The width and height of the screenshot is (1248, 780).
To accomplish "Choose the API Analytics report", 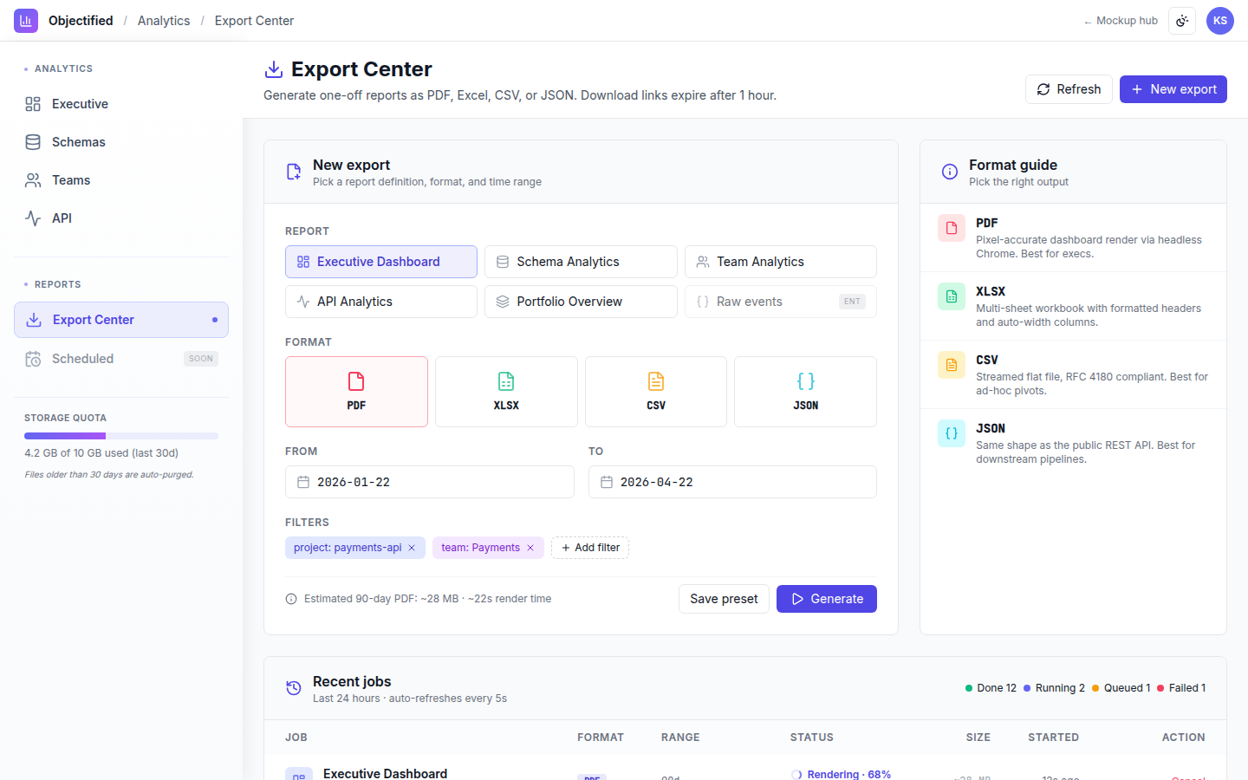I will click(x=381, y=302).
